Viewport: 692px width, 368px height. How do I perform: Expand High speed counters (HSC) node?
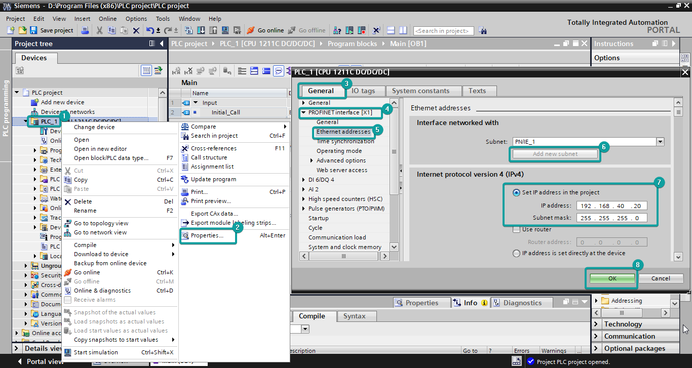click(x=303, y=199)
